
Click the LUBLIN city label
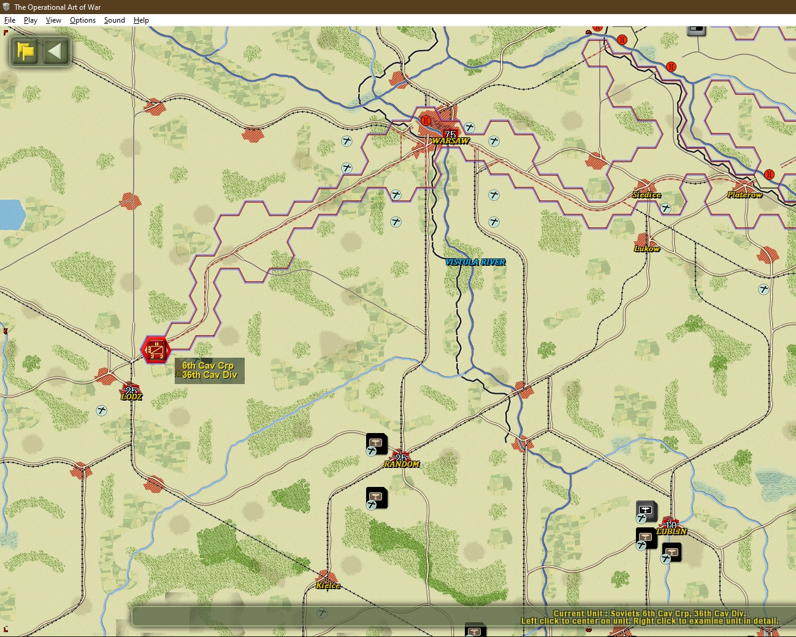click(x=672, y=532)
